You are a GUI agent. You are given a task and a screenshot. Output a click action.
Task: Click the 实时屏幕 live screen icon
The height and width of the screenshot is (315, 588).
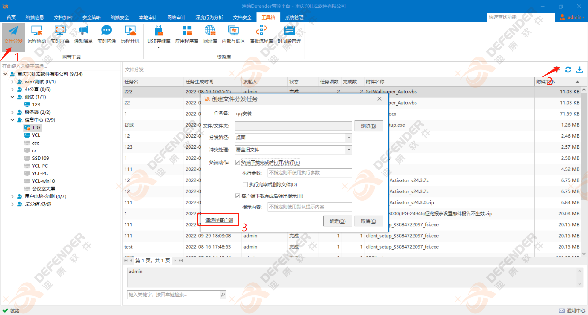coord(60,34)
